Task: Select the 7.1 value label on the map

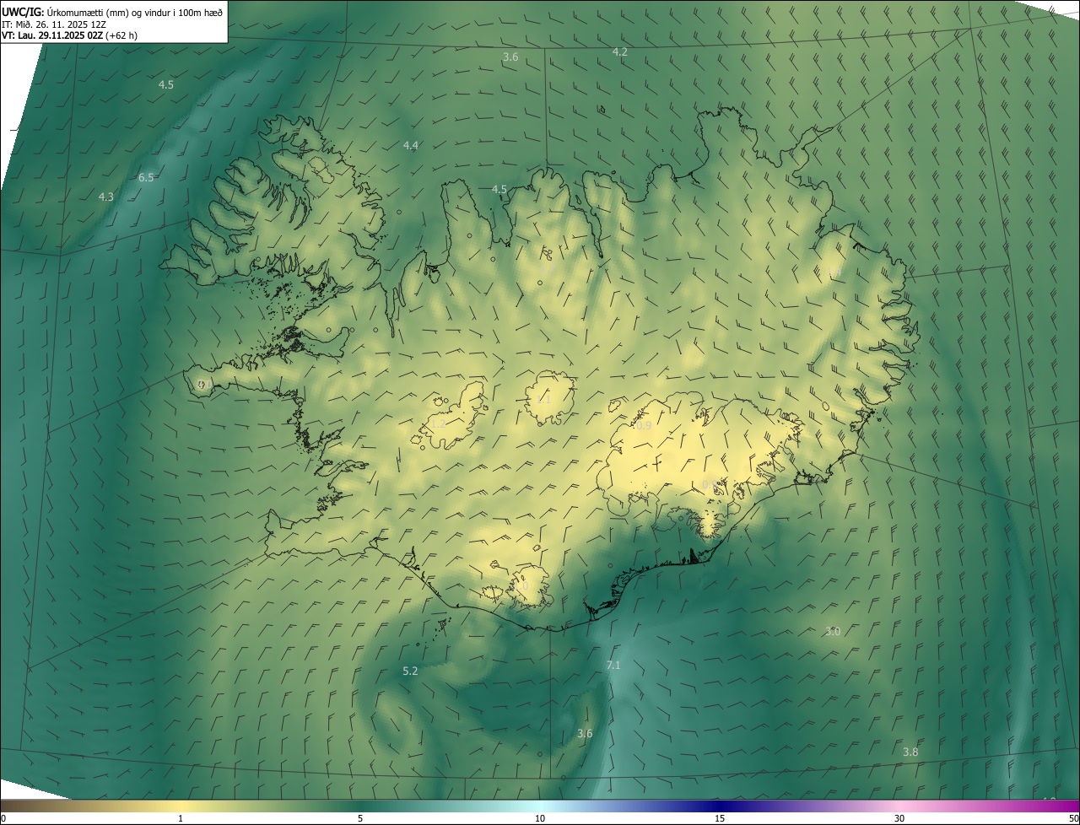Action: (x=613, y=665)
